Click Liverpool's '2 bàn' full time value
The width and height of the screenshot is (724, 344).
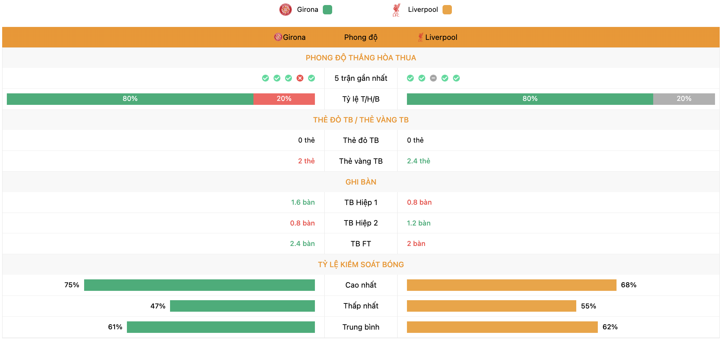tap(416, 243)
